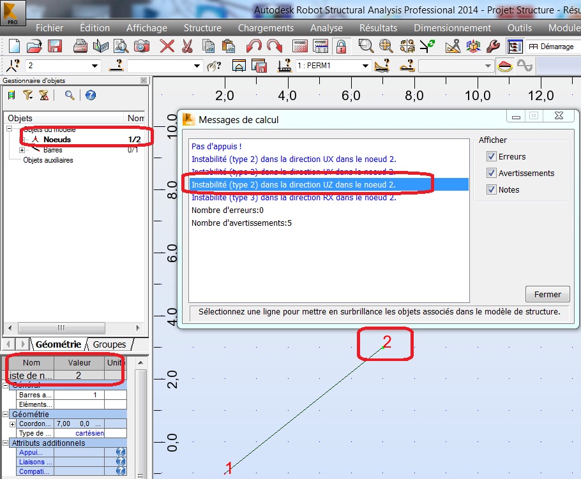Click the magnifier search icon in the object manager

click(x=70, y=95)
